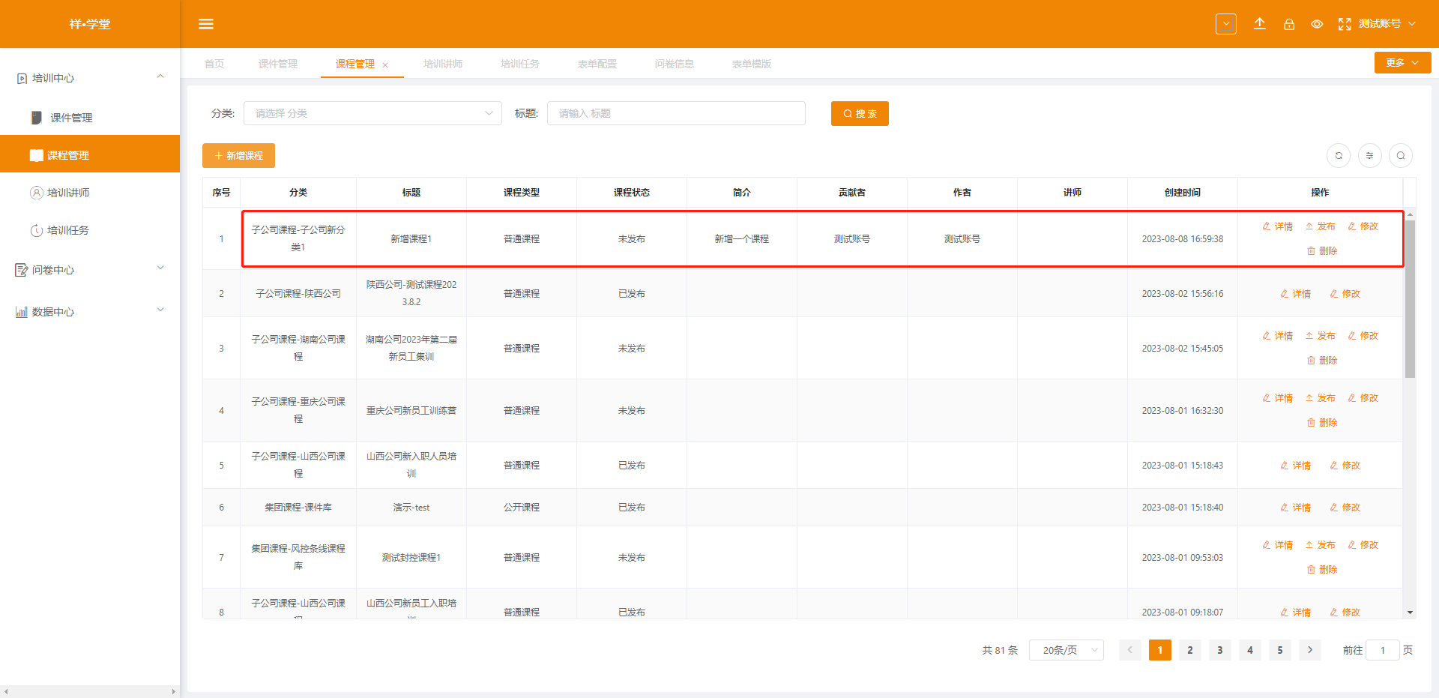Screen dimensions: 1439x698
Task: Go to page 2
Action: click(x=1190, y=650)
